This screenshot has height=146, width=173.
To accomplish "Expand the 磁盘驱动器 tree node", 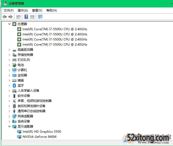I will [9, 50].
